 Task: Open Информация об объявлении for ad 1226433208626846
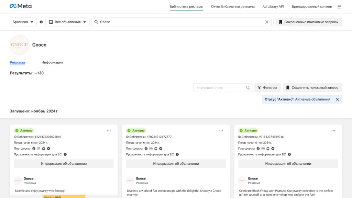tap(64, 164)
